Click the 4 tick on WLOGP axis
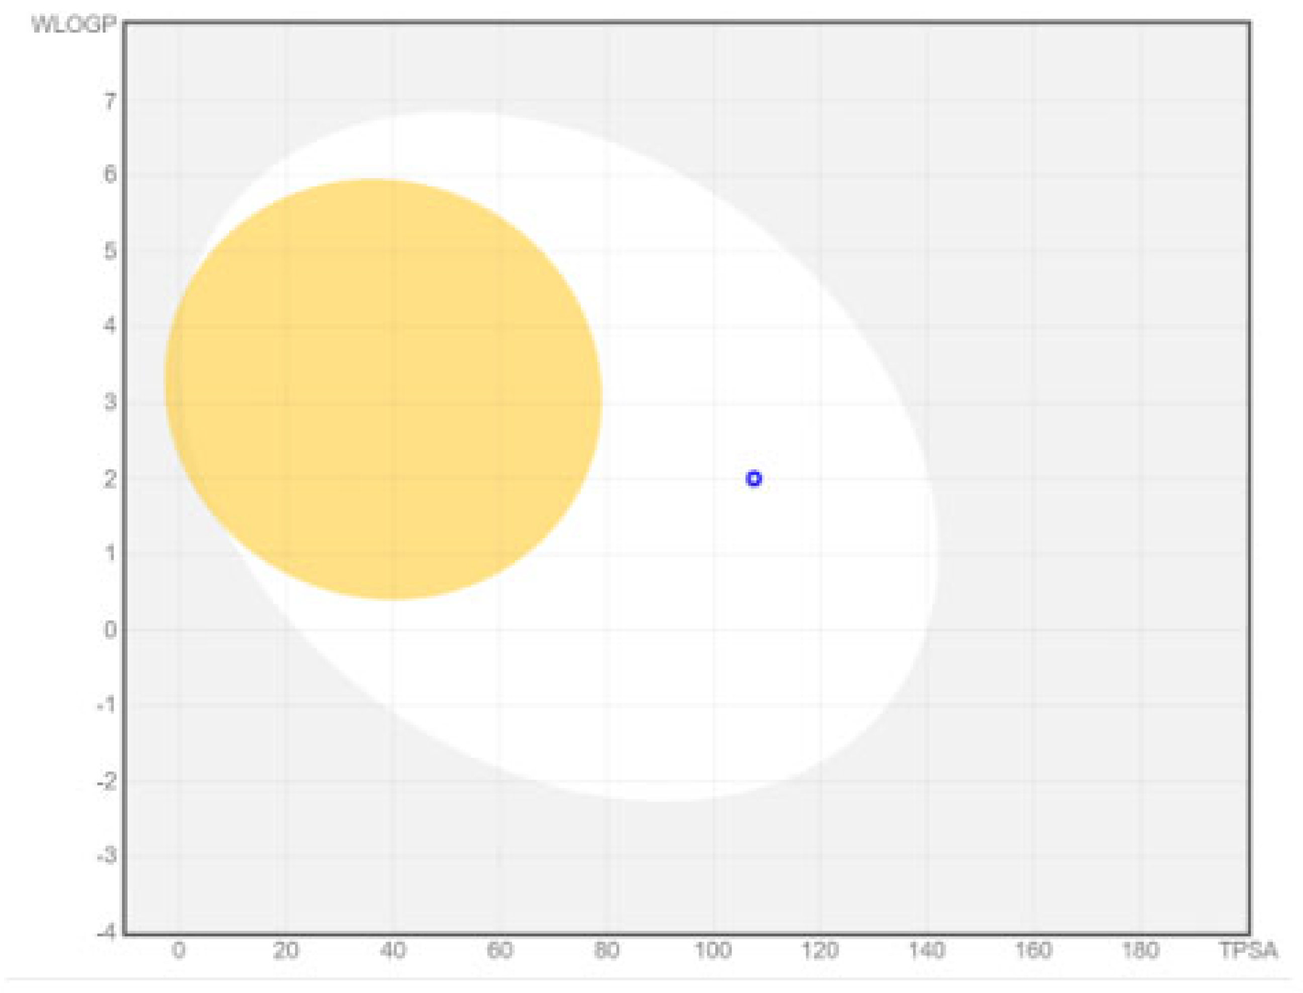The image size is (1303, 993). point(110,325)
